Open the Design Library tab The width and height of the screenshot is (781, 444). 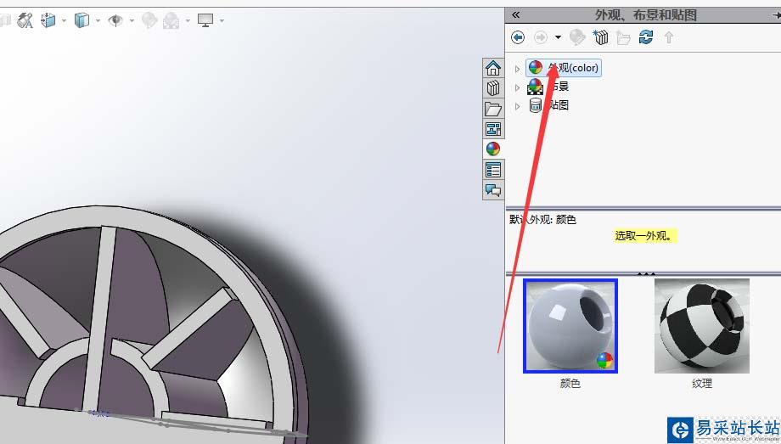493,88
